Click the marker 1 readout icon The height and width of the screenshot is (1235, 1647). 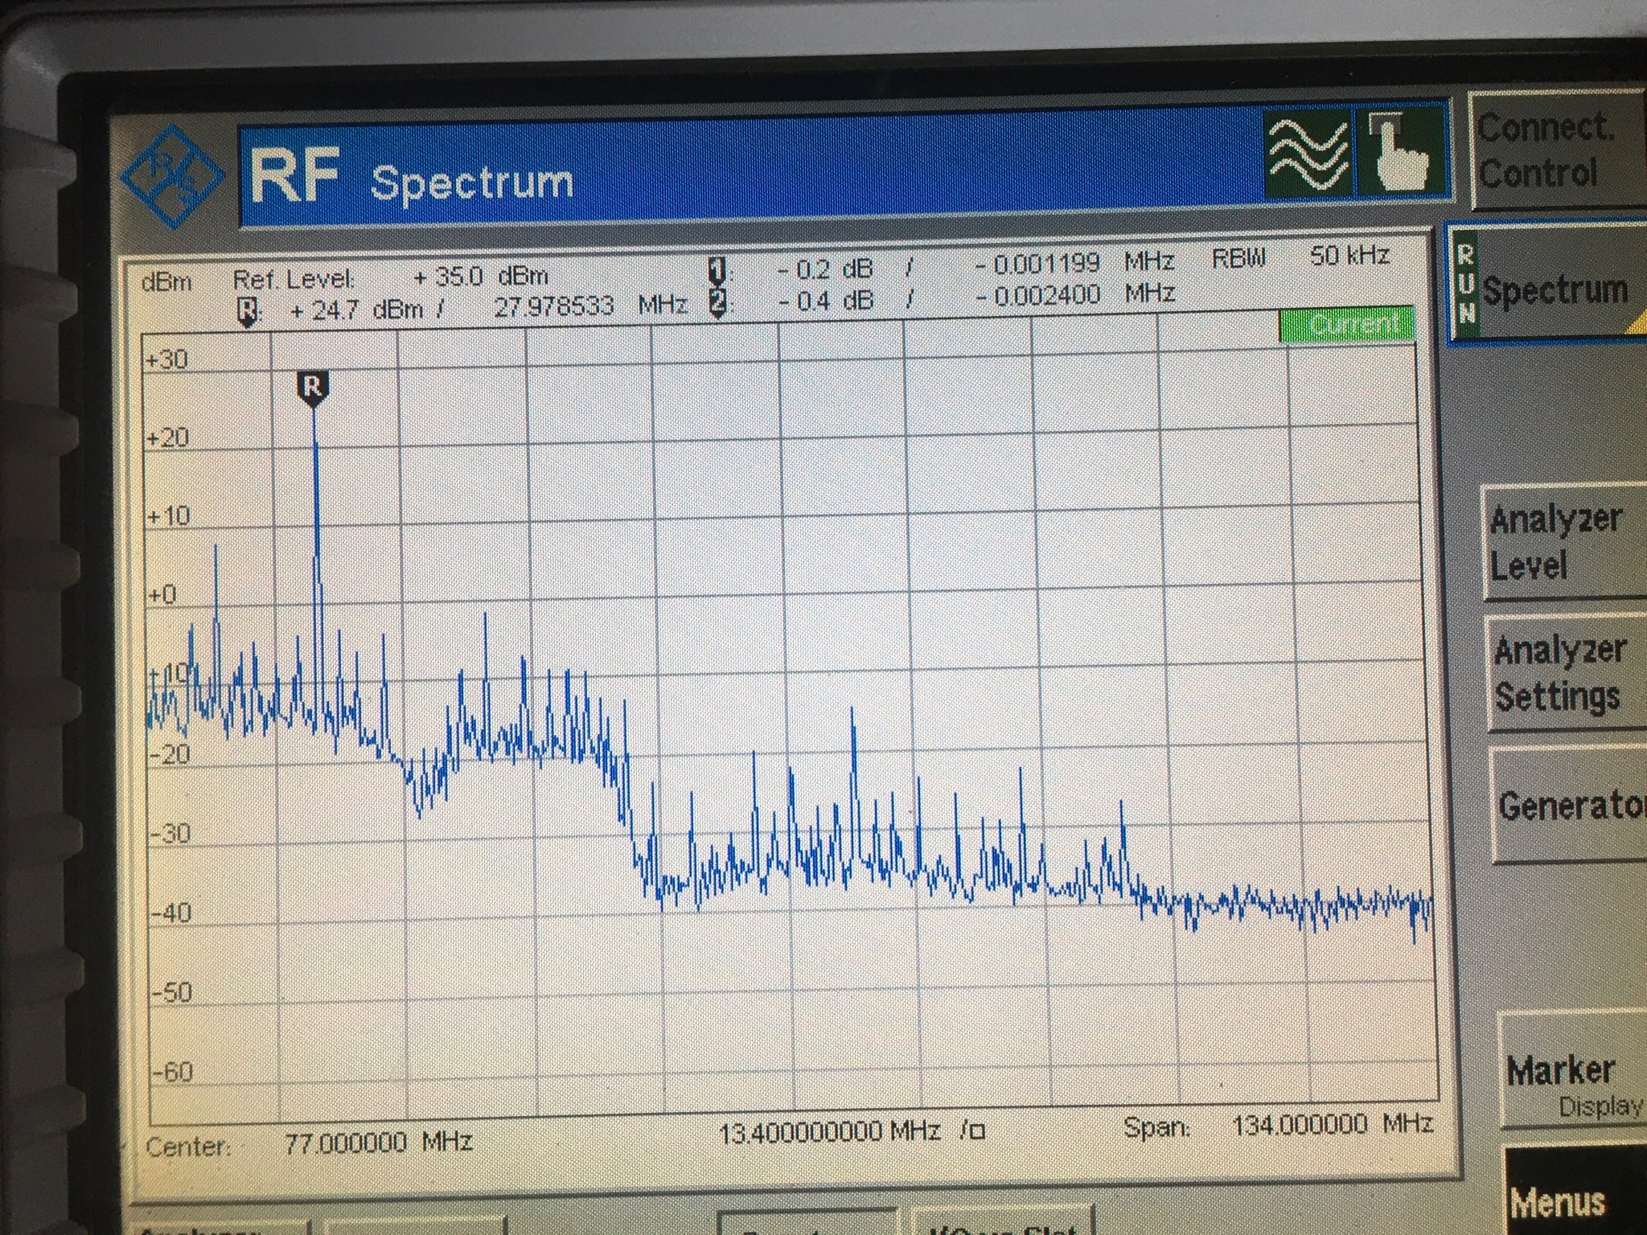(x=717, y=270)
